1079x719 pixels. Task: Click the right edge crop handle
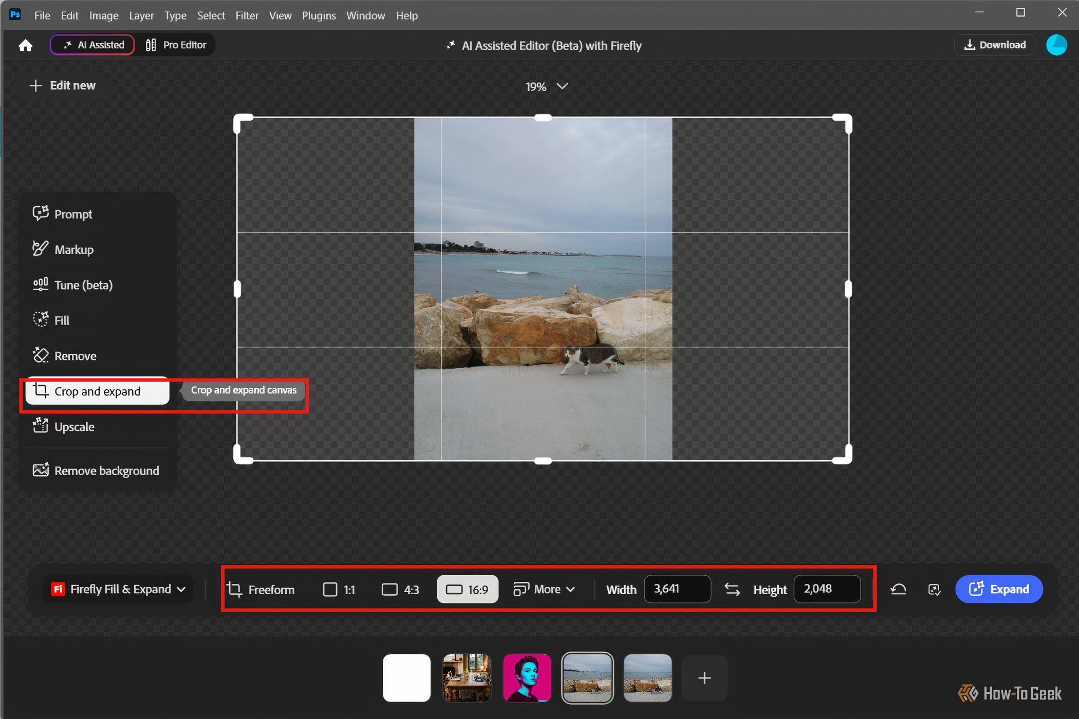[x=848, y=289]
